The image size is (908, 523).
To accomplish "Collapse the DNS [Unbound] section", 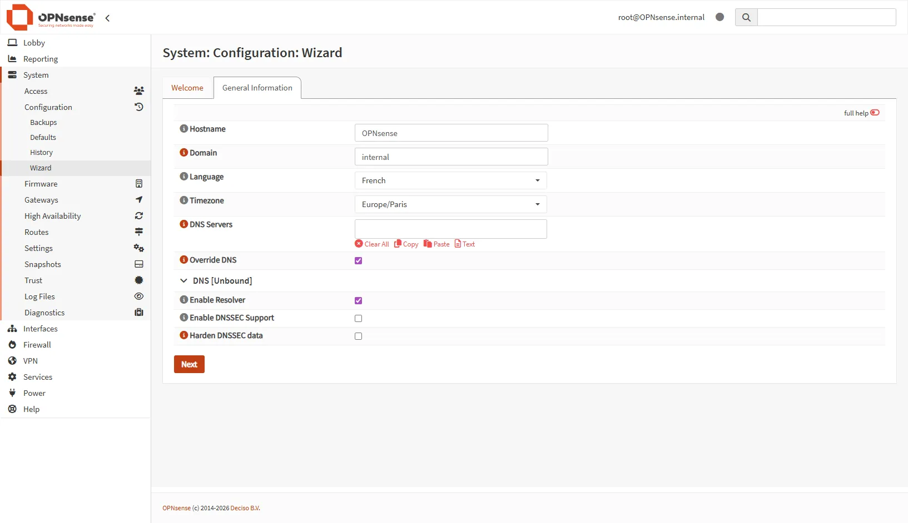I will (x=183, y=281).
